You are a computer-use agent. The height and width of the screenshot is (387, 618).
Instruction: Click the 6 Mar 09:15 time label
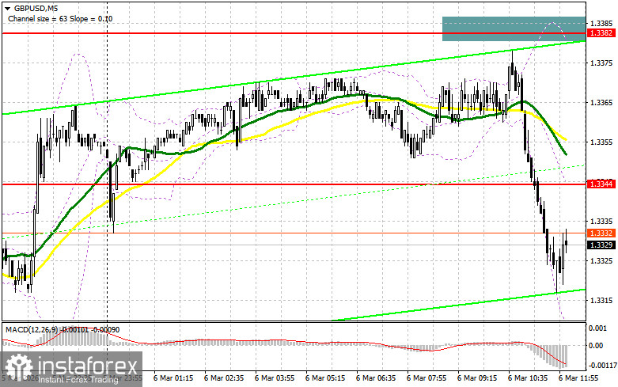click(x=477, y=378)
